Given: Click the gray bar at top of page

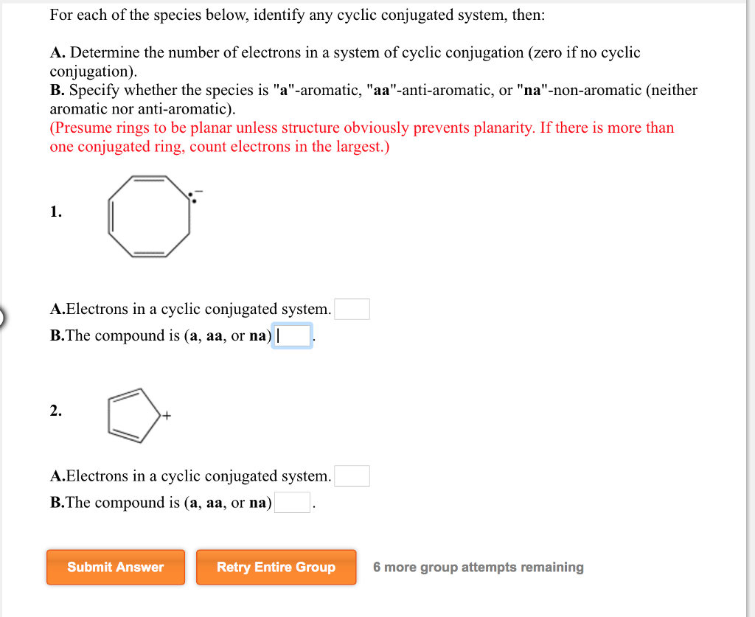Looking at the screenshot, I should tap(377, 2).
